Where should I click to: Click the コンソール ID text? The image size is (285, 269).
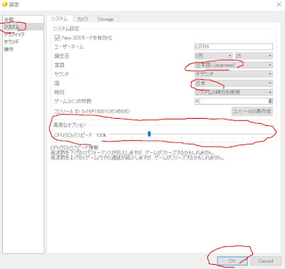click(92, 111)
